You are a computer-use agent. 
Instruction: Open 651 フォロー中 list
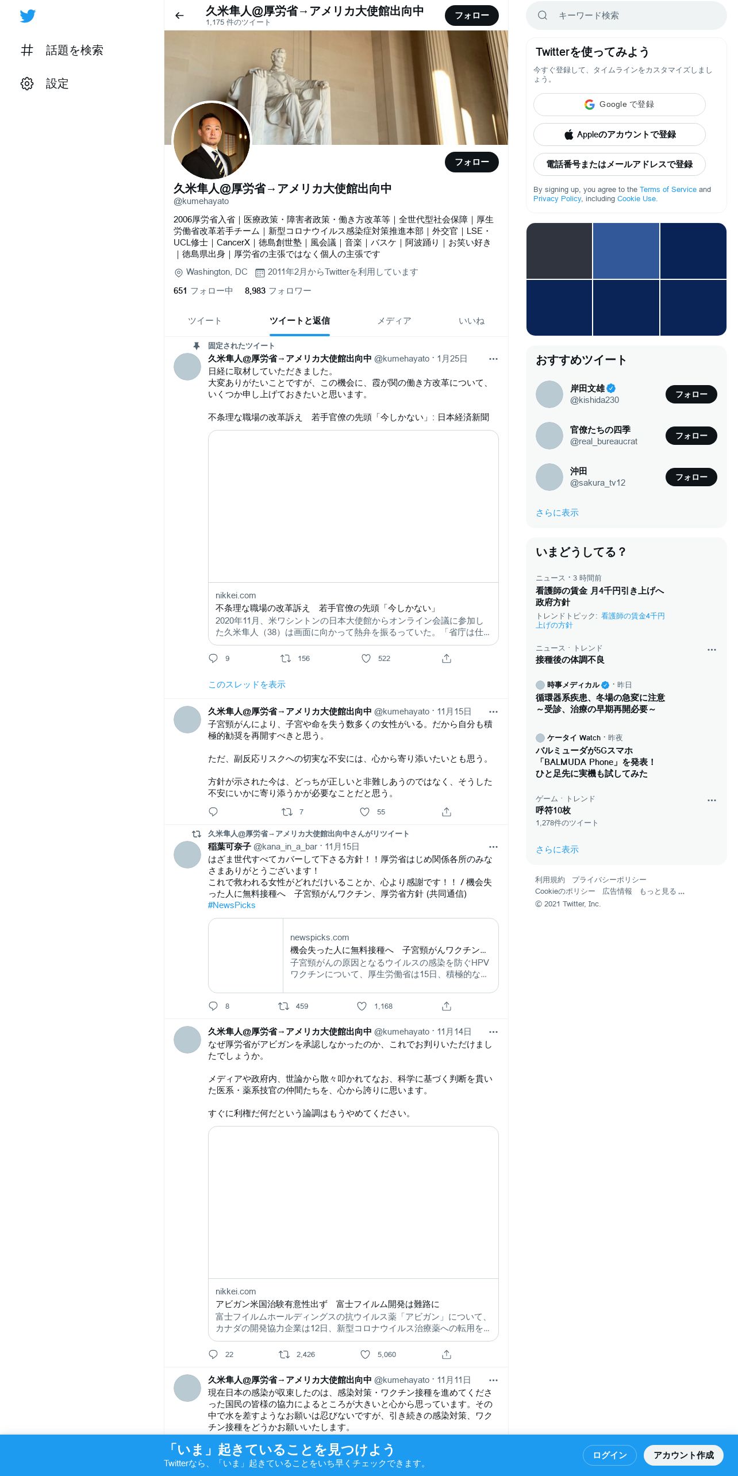(203, 291)
